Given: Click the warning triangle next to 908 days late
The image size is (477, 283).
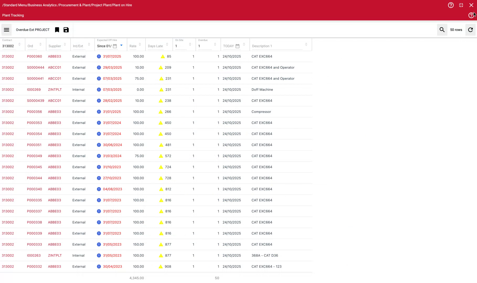Looking at the screenshot, I should 161,266.
